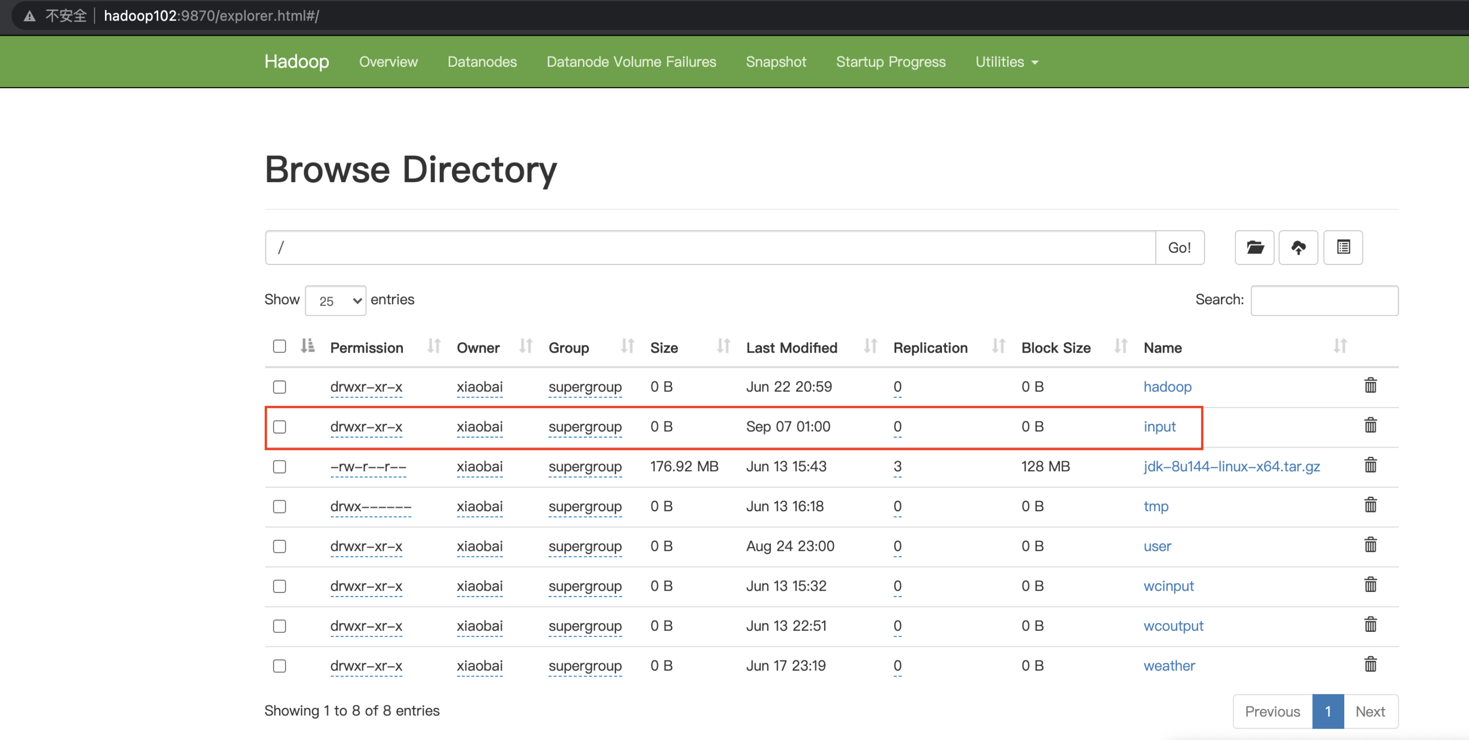
Task: Click the upload files cloud icon
Action: click(1298, 248)
